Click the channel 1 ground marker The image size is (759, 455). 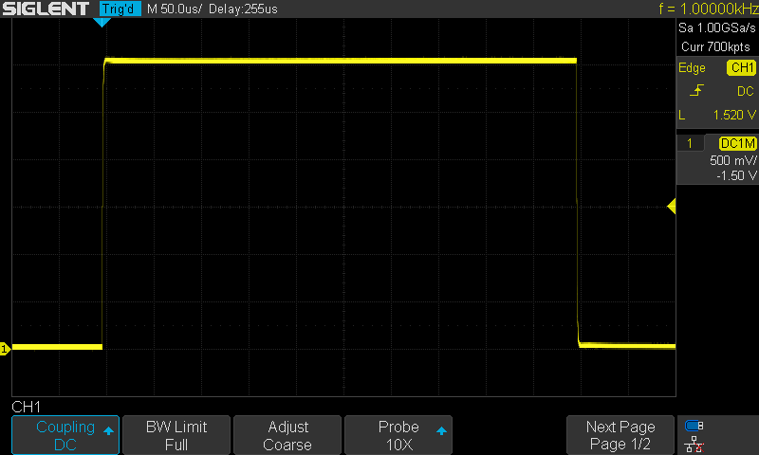tap(5, 349)
